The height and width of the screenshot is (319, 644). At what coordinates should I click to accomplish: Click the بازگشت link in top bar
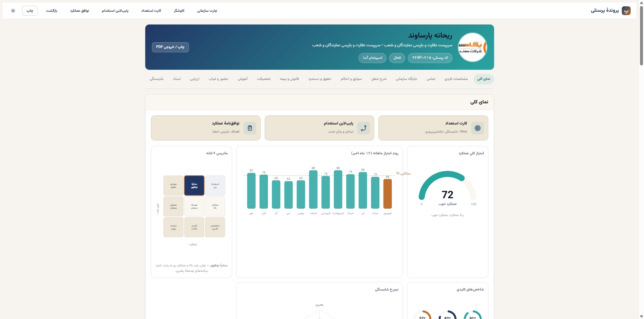pos(52,11)
